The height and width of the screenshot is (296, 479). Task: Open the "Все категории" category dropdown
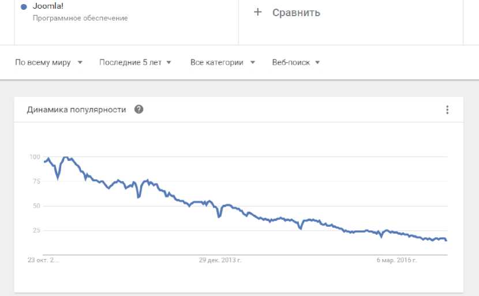222,62
